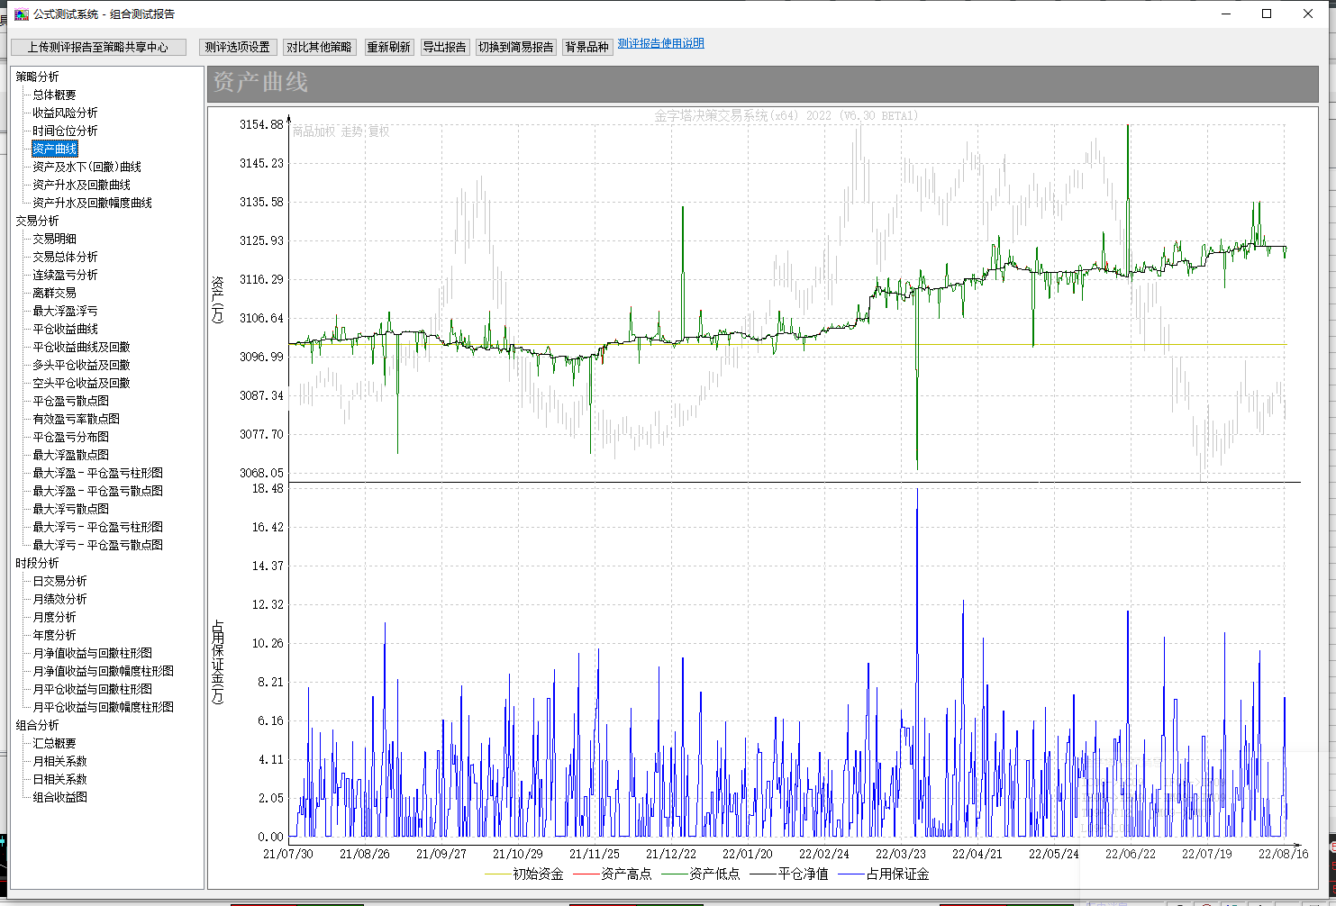Select highlighted 资产曲线 tree item
This screenshot has height=906, width=1336.
click(55, 149)
